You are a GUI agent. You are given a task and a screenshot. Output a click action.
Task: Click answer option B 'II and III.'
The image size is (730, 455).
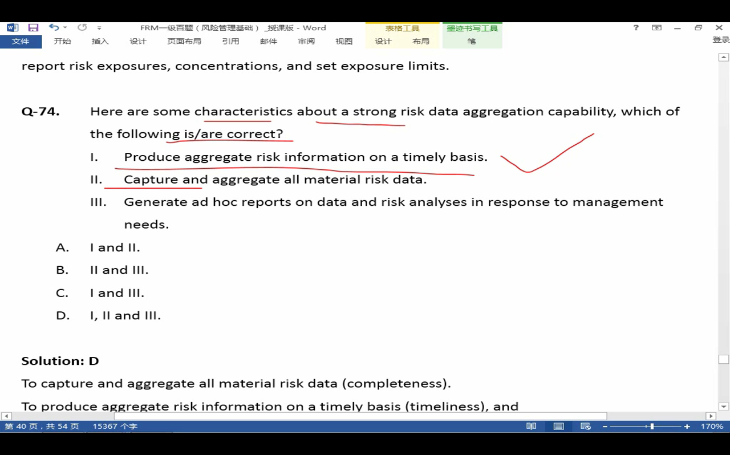click(x=119, y=270)
